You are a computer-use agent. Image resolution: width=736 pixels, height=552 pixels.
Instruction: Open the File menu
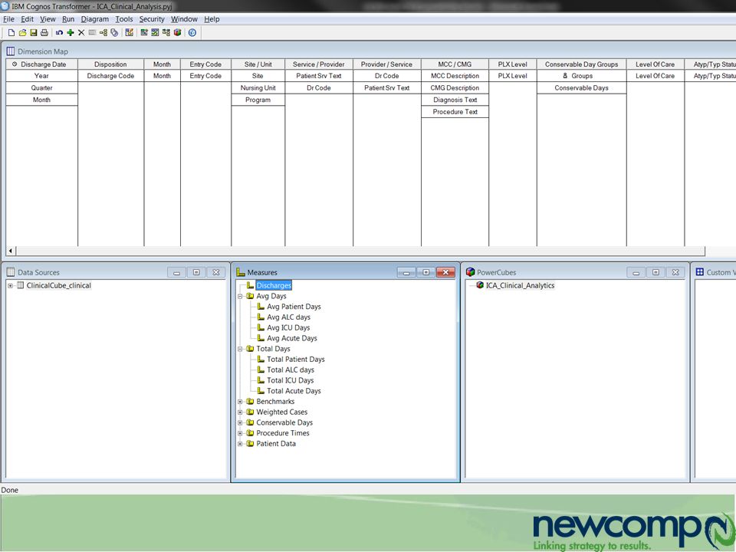point(8,19)
